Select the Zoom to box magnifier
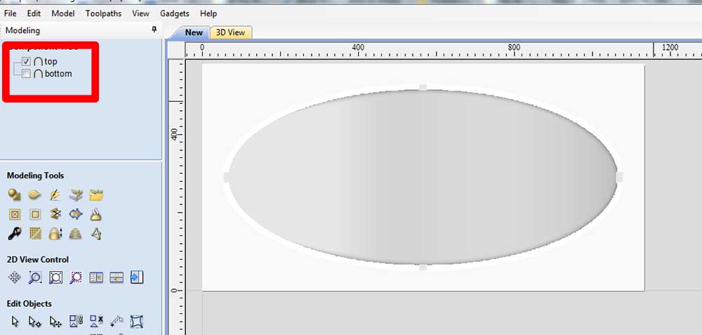The height and width of the screenshot is (335, 702). pos(35,277)
